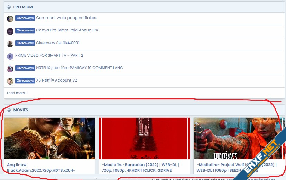Click avatar beside 'Giveaway netflix#0001' thread
This screenshot has height=180, width=286.
(10, 44)
